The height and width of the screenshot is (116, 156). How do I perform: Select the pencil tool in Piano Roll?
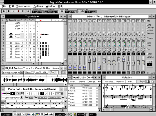8,93
